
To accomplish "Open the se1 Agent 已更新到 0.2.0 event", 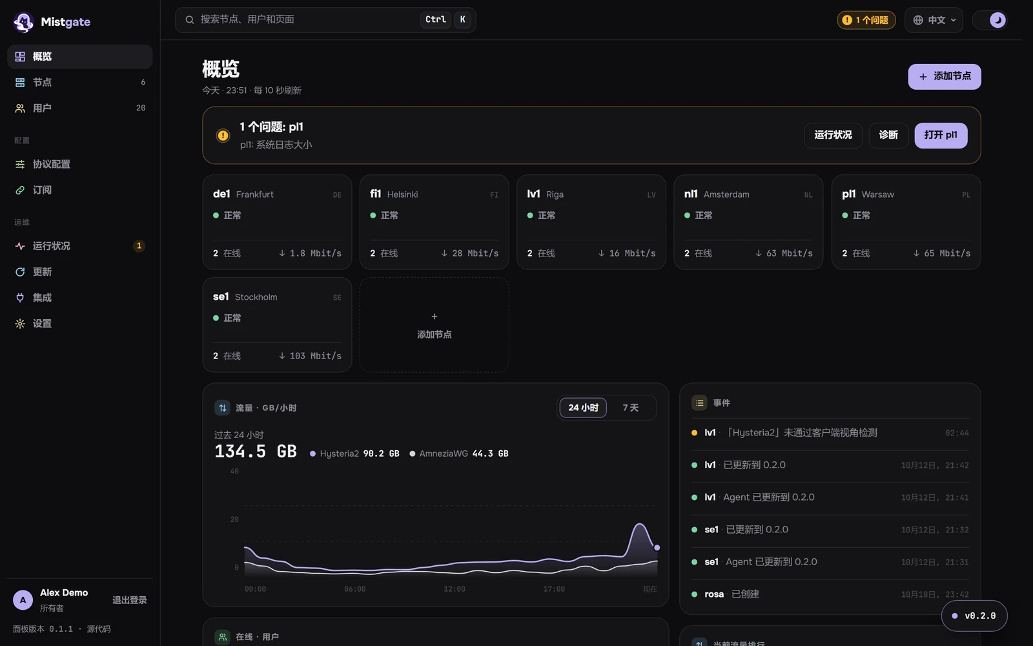I will [x=830, y=562].
